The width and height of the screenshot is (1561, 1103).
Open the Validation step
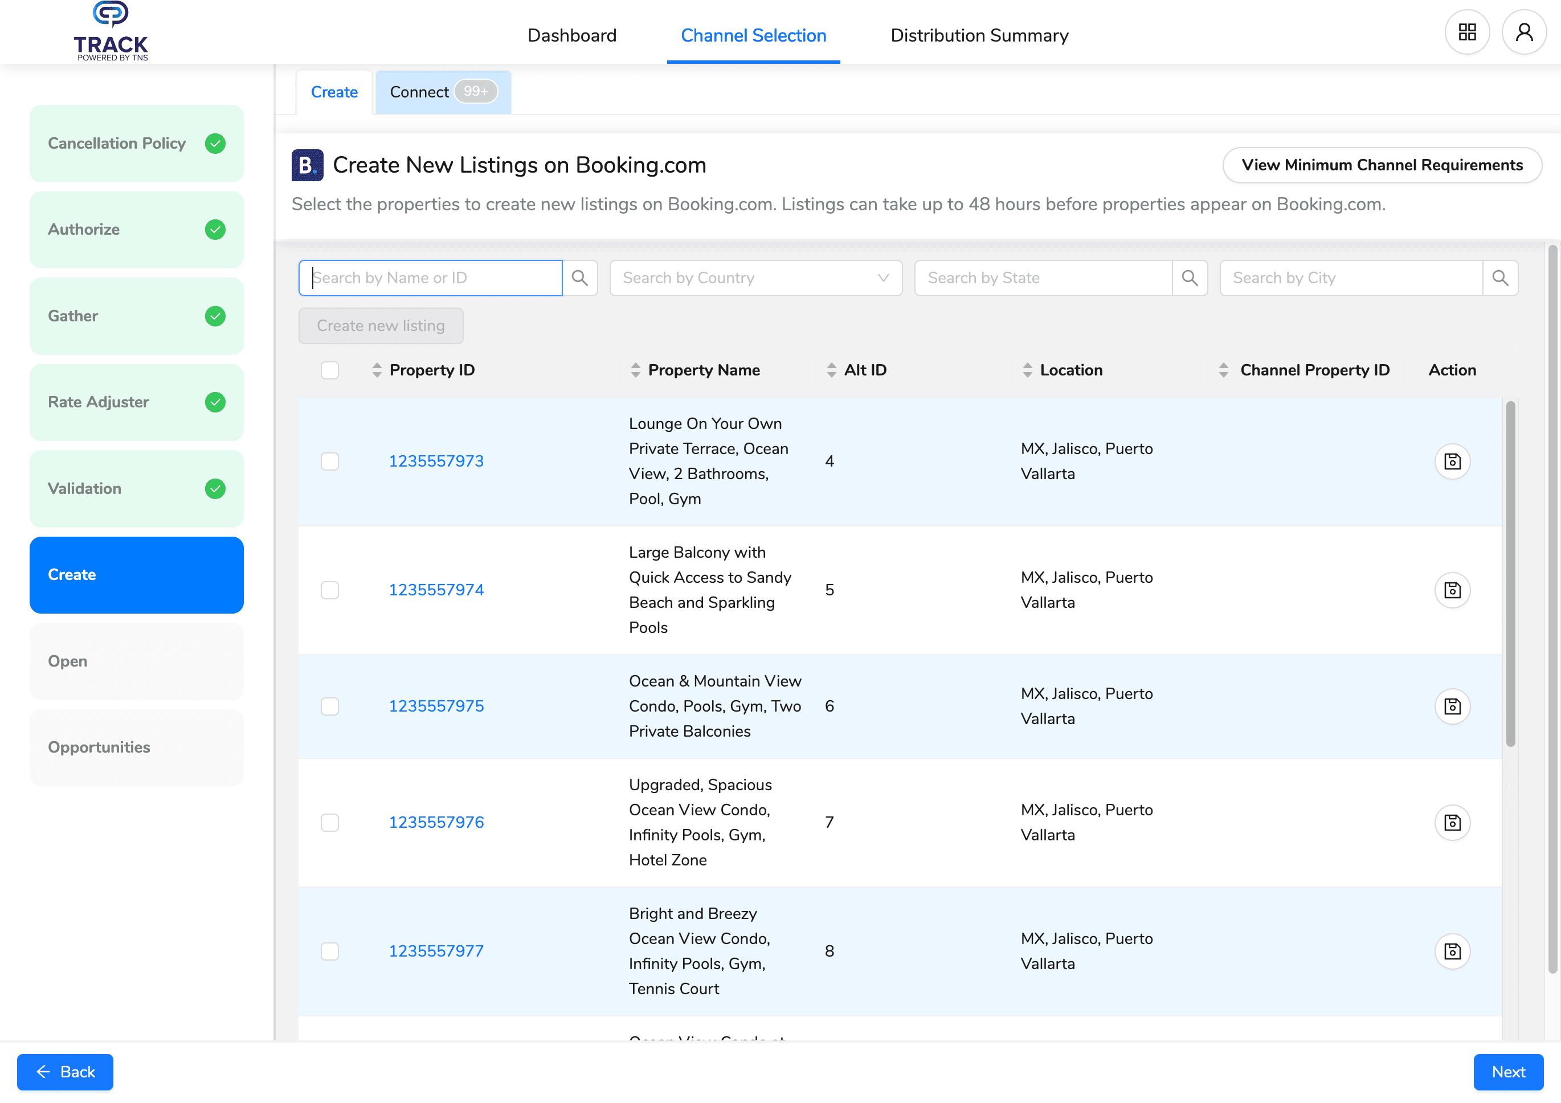137,489
